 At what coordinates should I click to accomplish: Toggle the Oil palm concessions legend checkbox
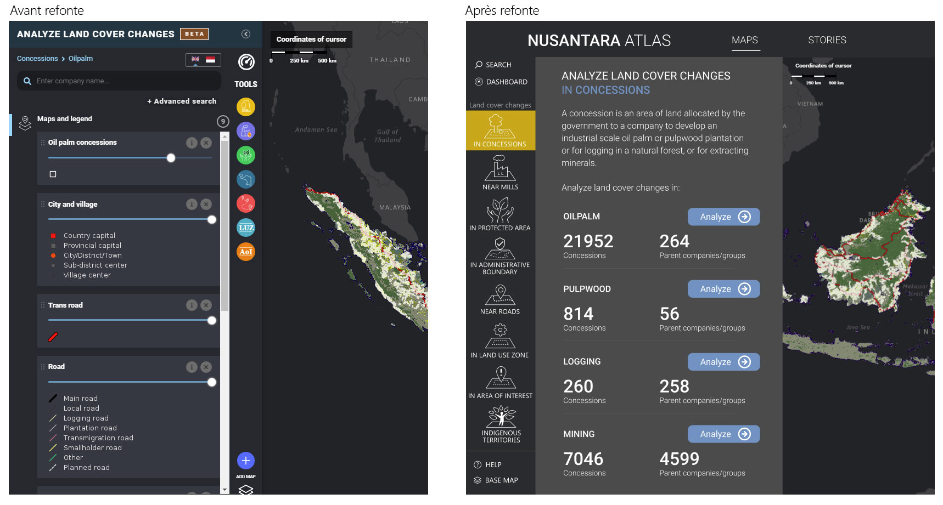pyautogui.click(x=53, y=174)
